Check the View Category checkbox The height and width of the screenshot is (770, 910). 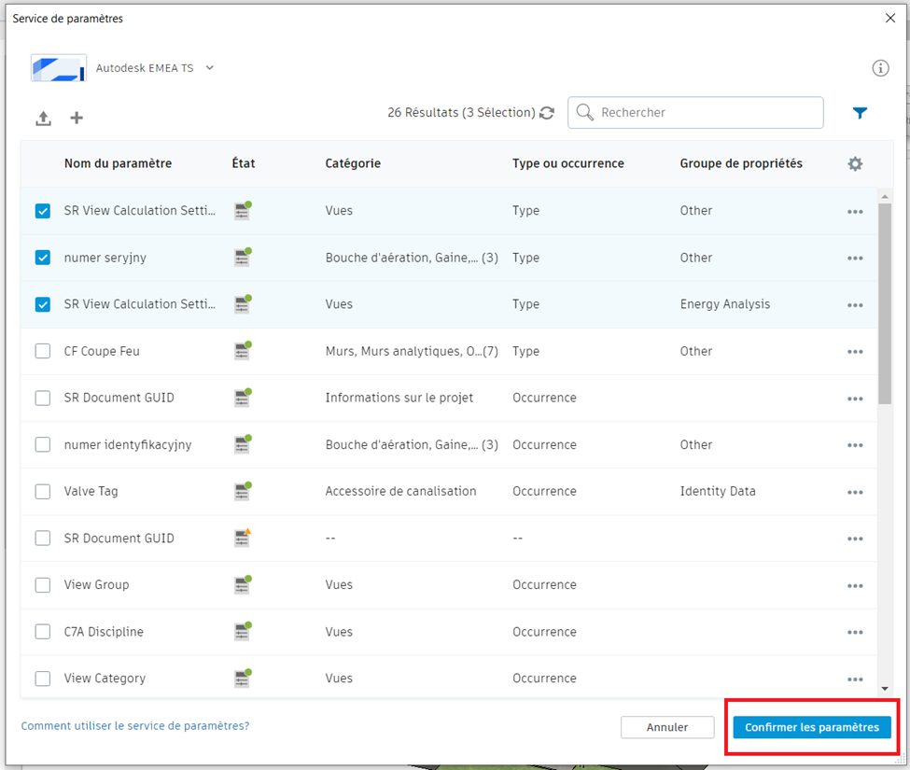pyautogui.click(x=42, y=679)
